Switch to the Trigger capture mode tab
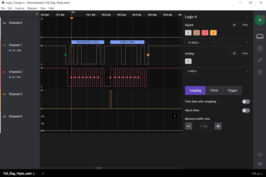Image resolution: width=266 pixels, height=177 pixels. [232, 90]
